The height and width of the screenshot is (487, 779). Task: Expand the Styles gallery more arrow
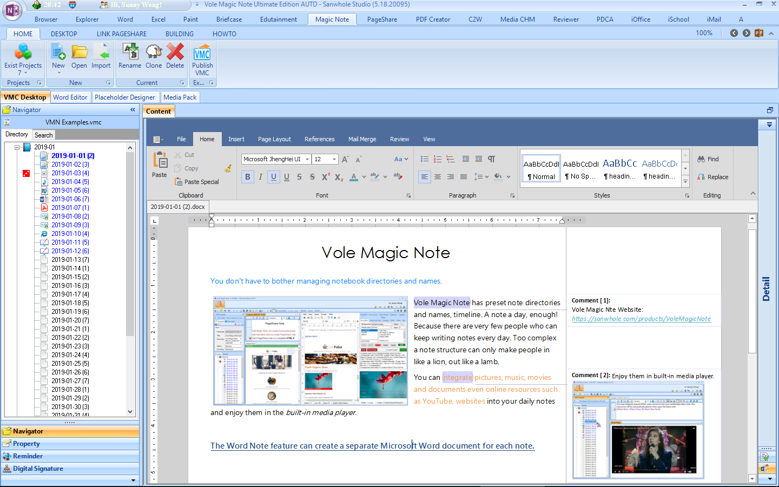(x=685, y=183)
